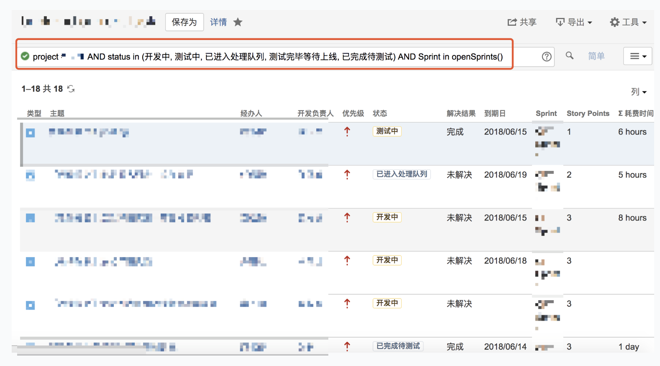Sort by 开发负责人 column header
The width and height of the screenshot is (660, 366).
pyautogui.click(x=315, y=113)
